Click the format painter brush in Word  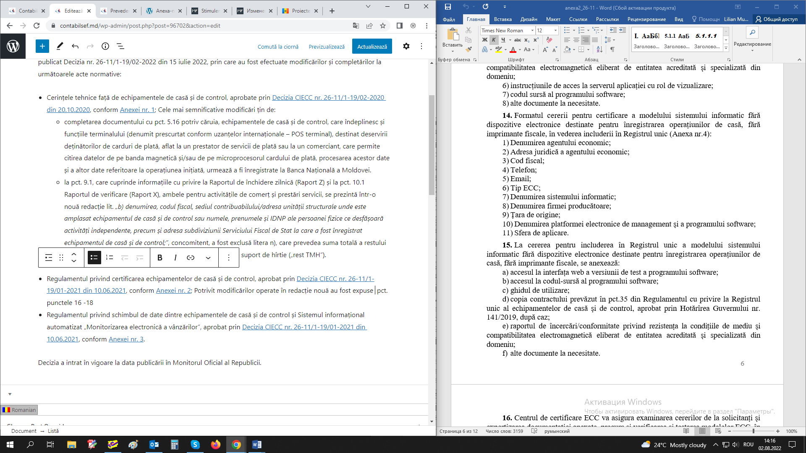coord(469,49)
